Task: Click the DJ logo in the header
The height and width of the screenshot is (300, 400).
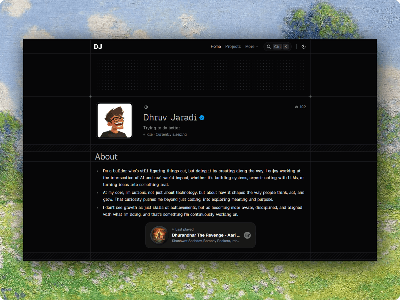Action: (98, 47)
